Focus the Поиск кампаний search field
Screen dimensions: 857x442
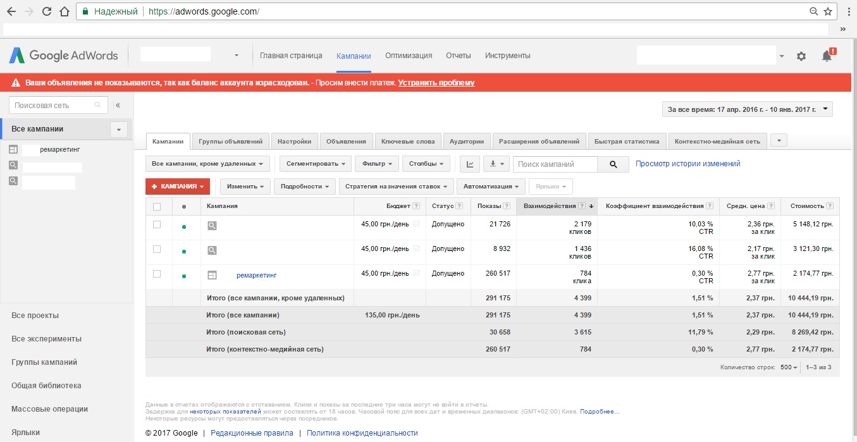(x=555, y=164)
